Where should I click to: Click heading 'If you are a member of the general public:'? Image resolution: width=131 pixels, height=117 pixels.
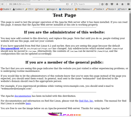pyautogui.click(x=64, y=62)
